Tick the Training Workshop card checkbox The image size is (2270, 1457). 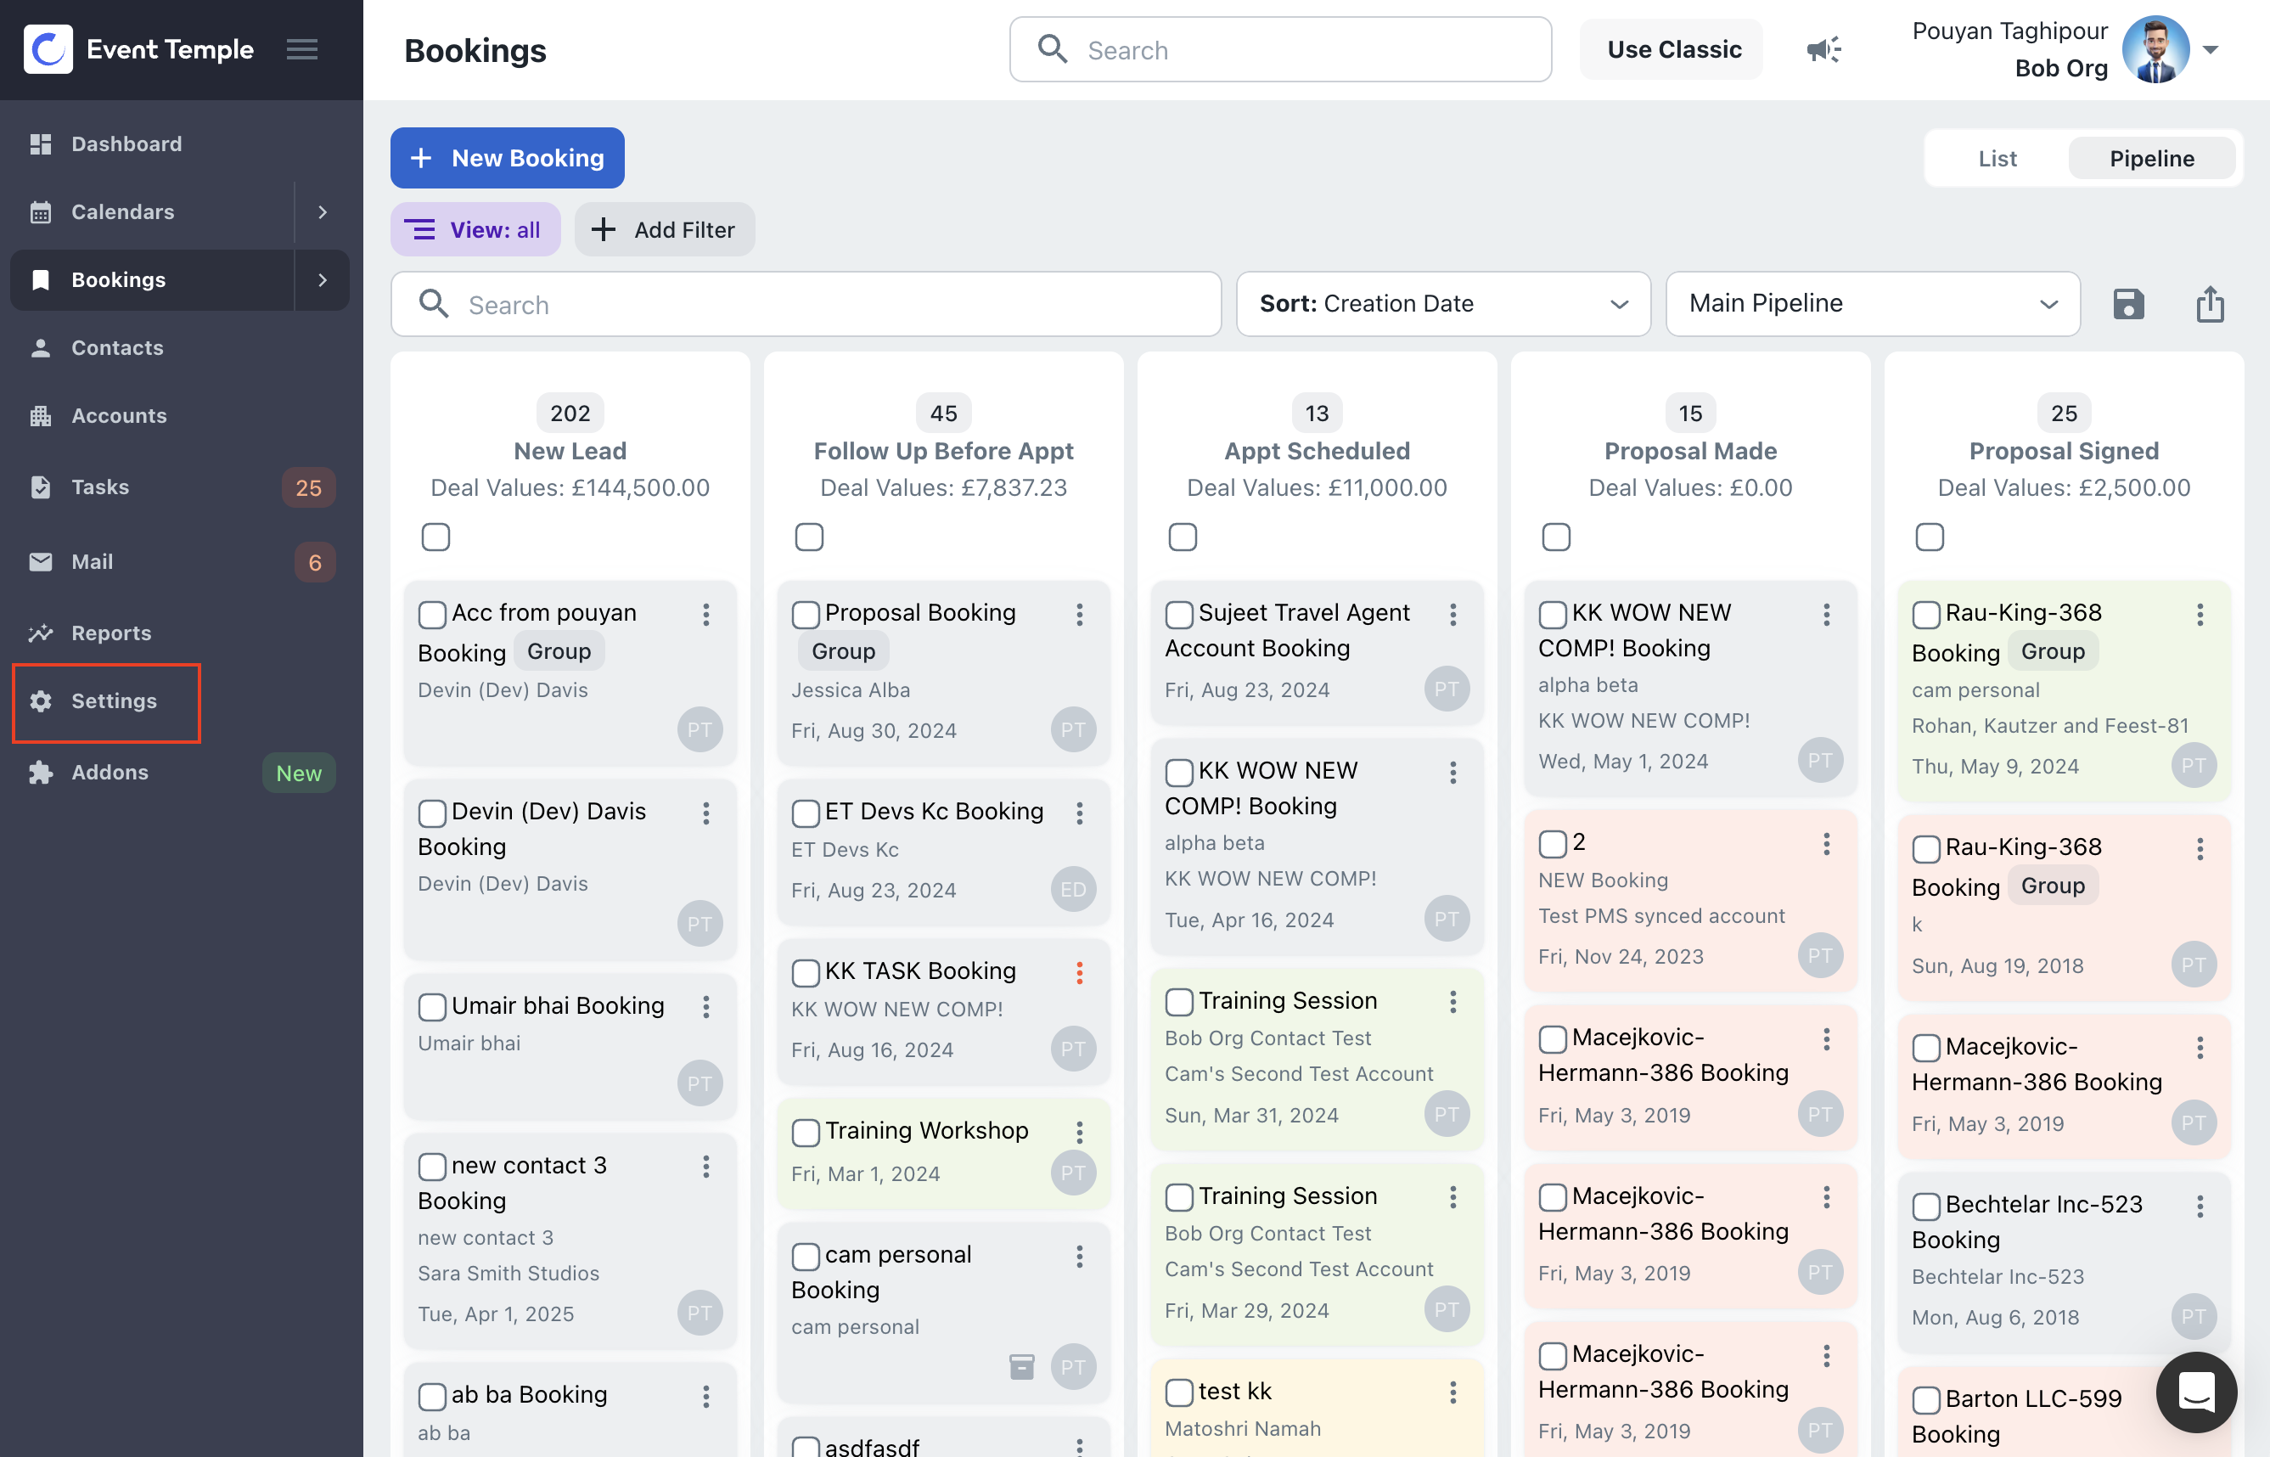(805, 1132)
